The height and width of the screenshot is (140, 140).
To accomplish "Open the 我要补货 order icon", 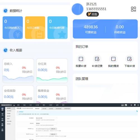I will pos(81,59).
